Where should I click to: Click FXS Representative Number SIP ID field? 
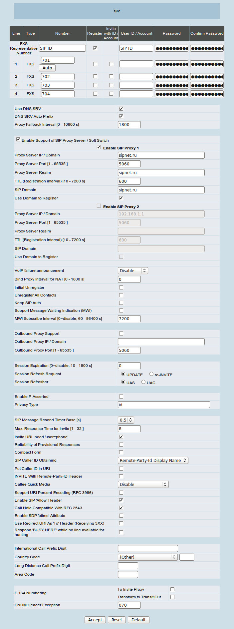63,48
